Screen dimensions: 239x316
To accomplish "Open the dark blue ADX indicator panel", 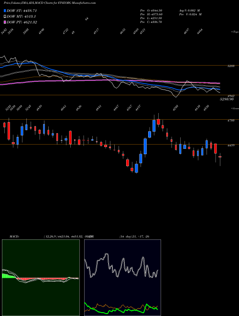I will click(122, 278).
